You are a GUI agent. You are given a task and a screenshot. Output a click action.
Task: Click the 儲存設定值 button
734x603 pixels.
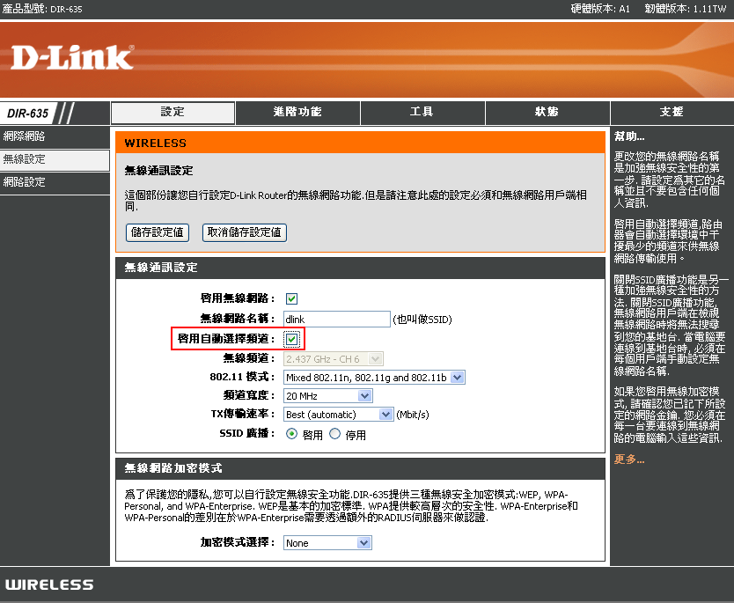coord(158,232)
